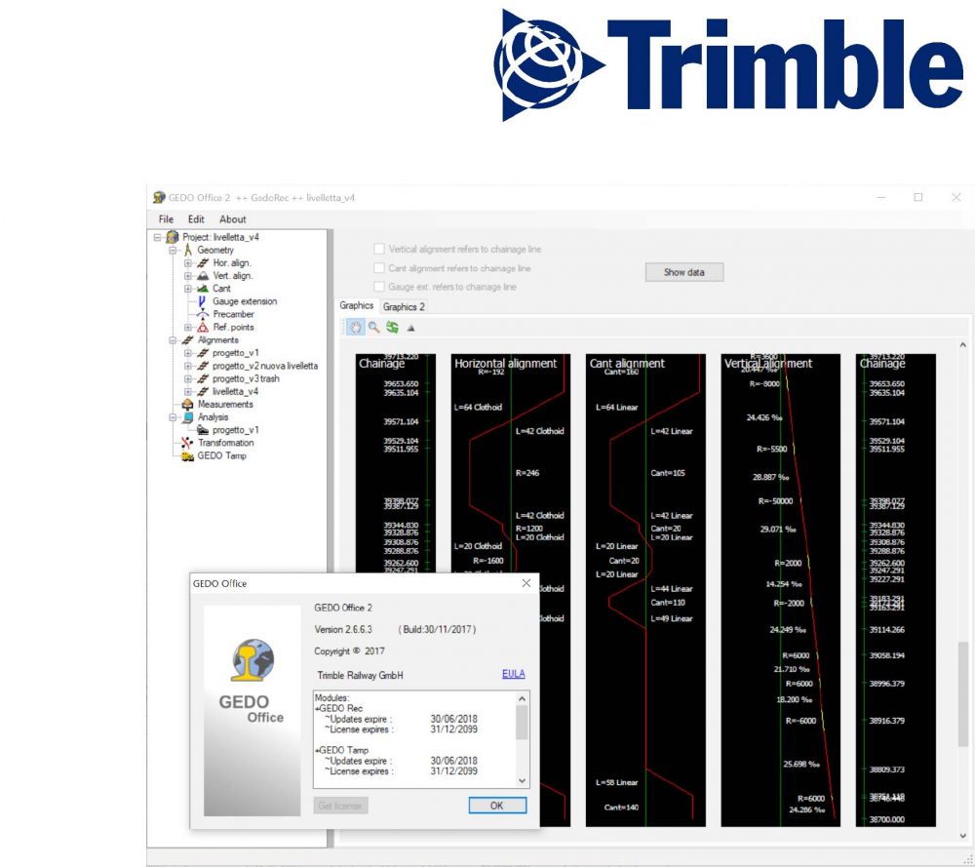Open the Edit menu

coord(196,218)
